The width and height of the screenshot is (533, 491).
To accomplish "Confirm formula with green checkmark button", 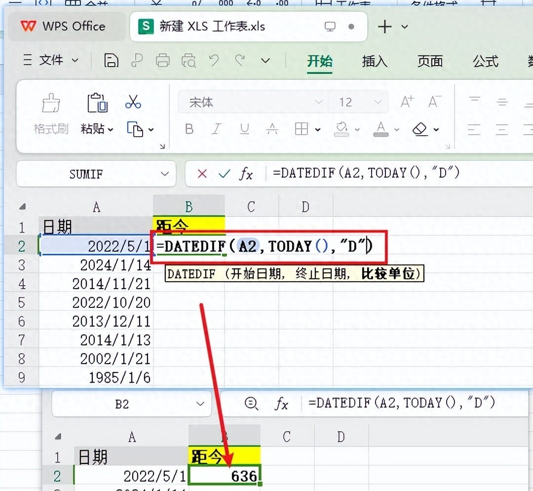I will (x=225, y=174).
